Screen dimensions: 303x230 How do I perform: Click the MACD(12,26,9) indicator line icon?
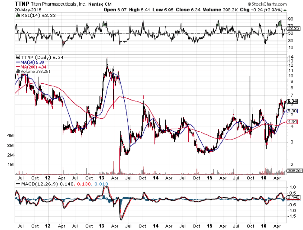(x=18, y=184)
